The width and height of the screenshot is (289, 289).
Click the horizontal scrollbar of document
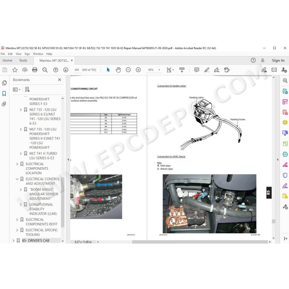(200, 242)
